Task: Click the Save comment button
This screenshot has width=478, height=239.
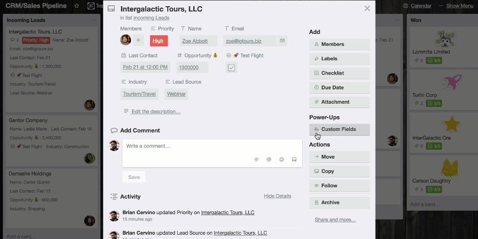Action: (x=134, y=177)
